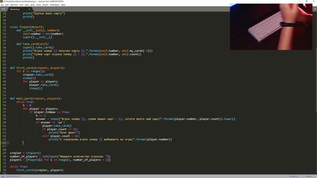Click 'def main_part(cropier, players):' line

[x=36, y=98]
